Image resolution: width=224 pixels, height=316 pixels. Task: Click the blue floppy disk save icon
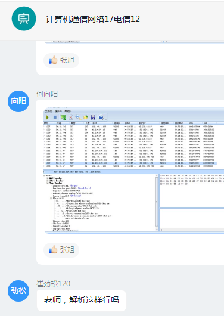point(93,117)
